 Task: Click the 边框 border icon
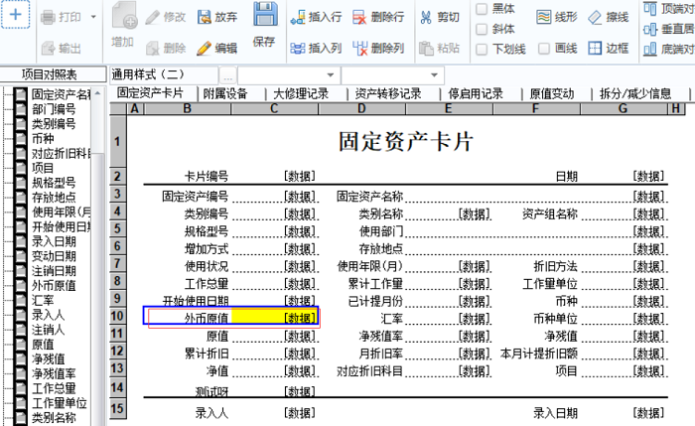(595, 48)
